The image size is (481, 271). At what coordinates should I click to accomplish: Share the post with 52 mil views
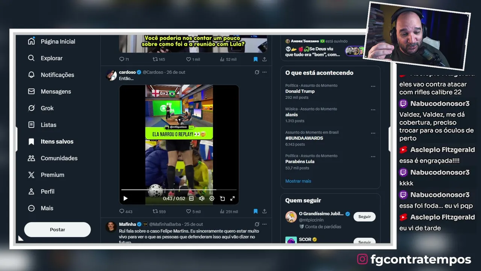point(265,59)
